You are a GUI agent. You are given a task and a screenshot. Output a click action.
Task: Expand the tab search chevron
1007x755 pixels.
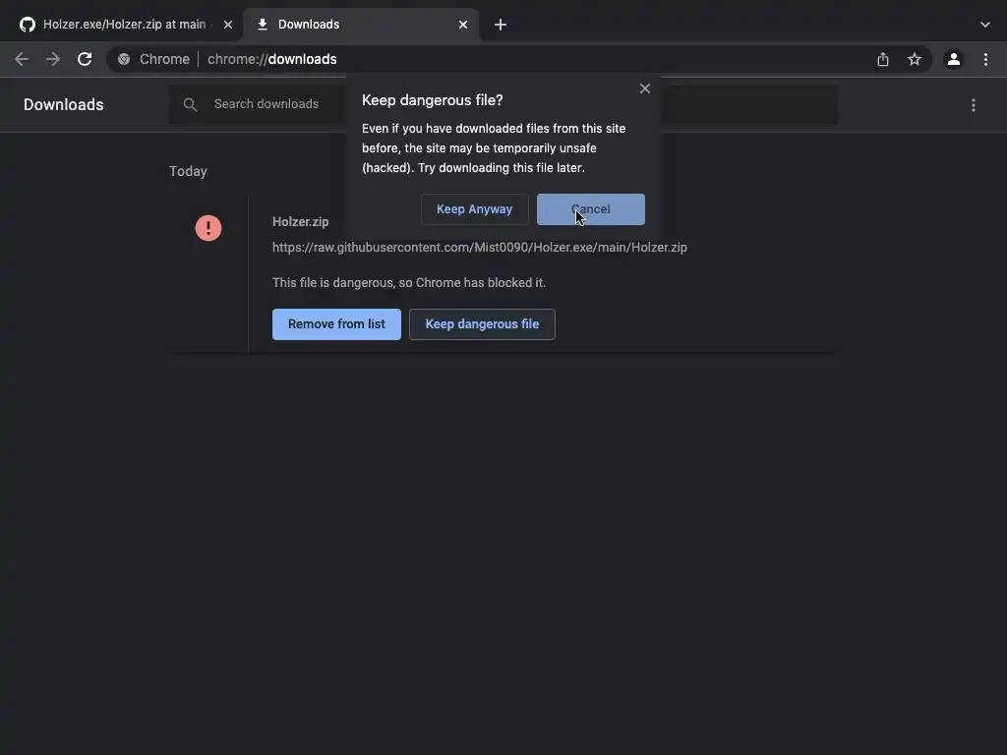[985, 25]
